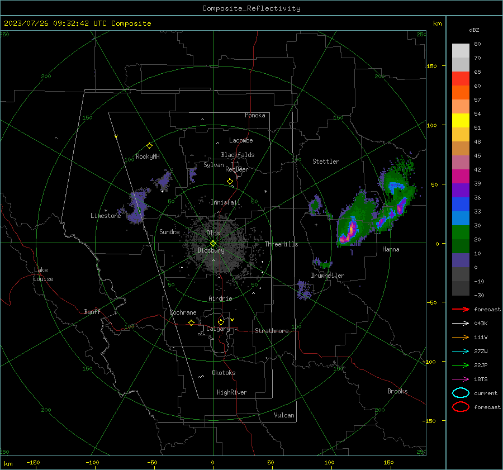
Task: Click the Didsbury city label
Action: (x=211, y=250)
